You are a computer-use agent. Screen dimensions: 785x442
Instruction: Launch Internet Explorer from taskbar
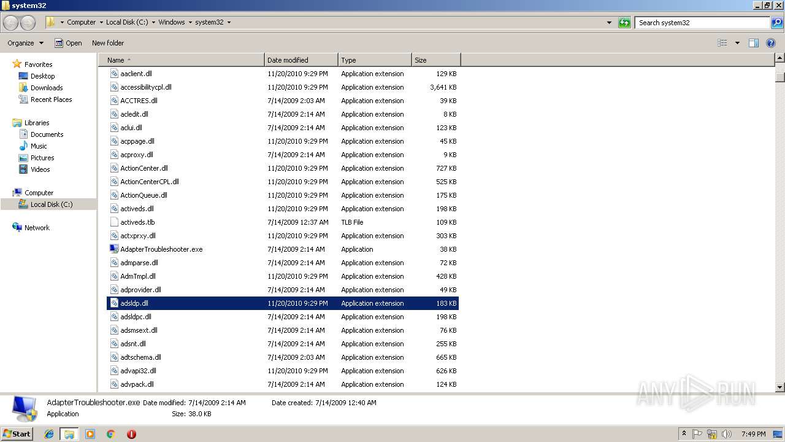(x=49, y=434)
